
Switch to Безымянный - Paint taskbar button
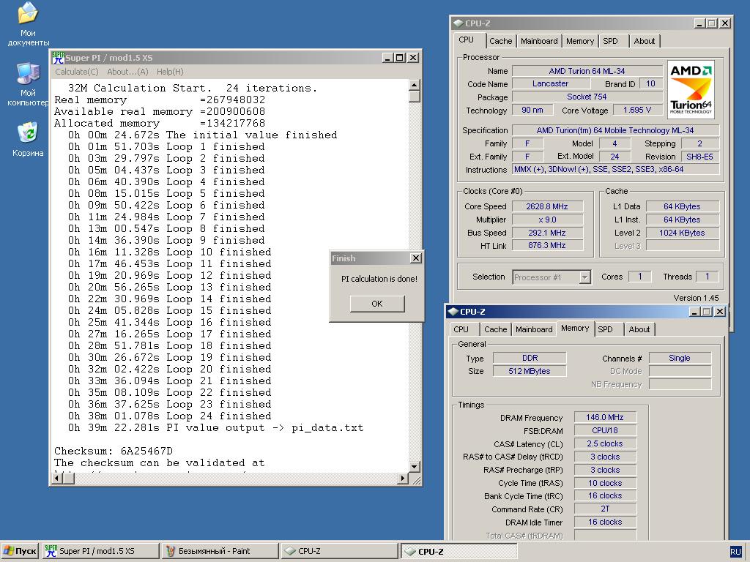[x=220, y=551]
